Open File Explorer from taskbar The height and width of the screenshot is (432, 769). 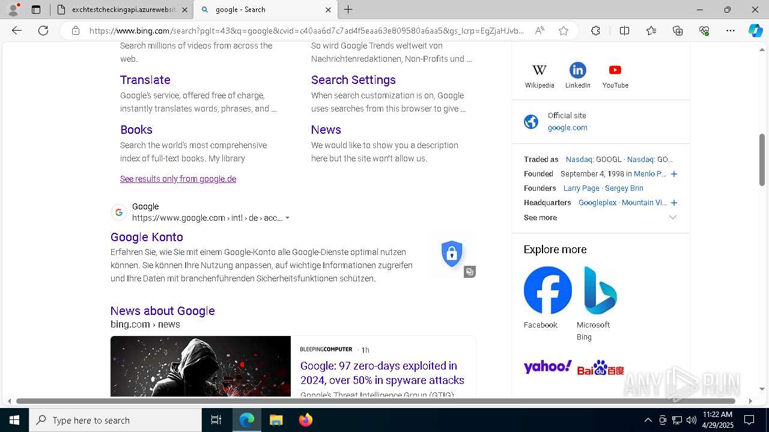pyautogui.click(x=276, y=420)
